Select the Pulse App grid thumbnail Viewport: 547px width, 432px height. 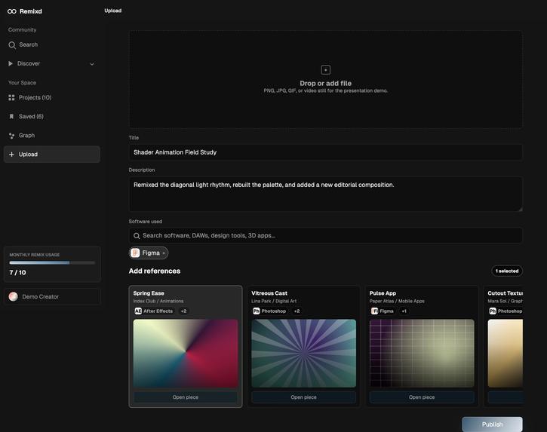point(422,353)
